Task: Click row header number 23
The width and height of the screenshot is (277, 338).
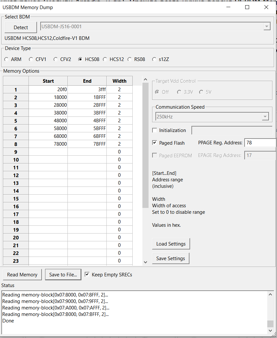Action: [x=16, y=261]
